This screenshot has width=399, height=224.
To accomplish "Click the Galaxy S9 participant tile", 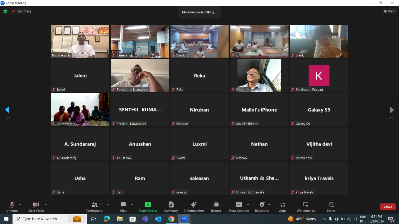I will click(319, 110).
